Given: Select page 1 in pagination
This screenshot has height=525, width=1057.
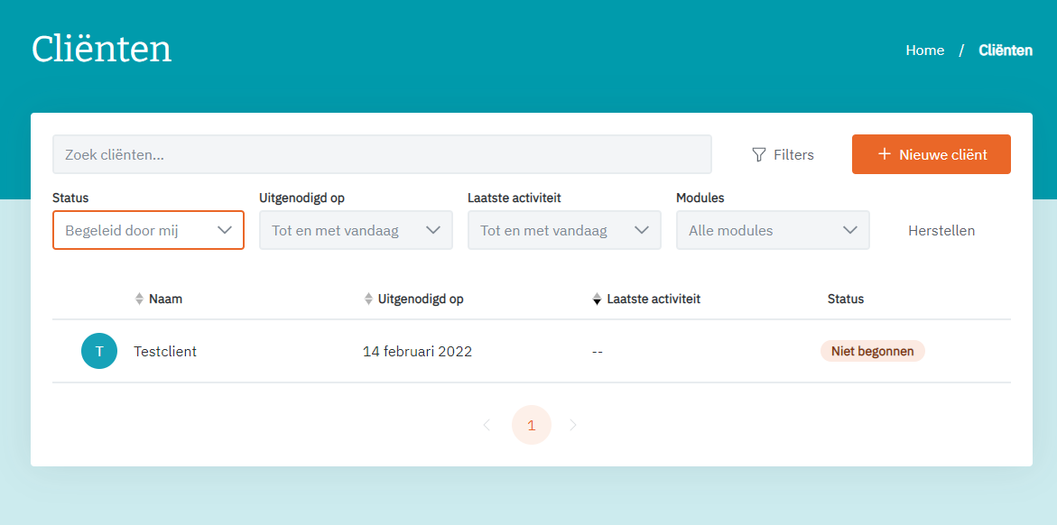Looking at the screenshot, I should (531, 425).
